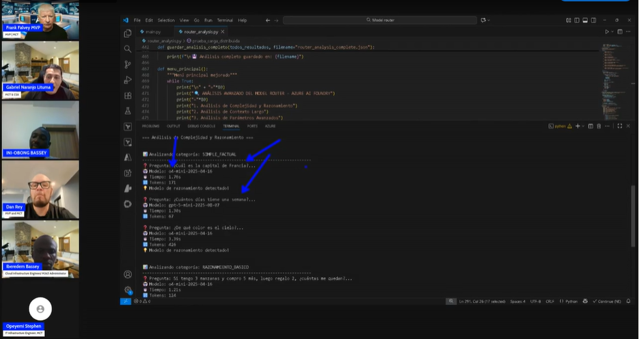The height and width of the screenshot is (339, 639).
Task: Open the Accounts icon in activity bar
Action: [128, 275]
